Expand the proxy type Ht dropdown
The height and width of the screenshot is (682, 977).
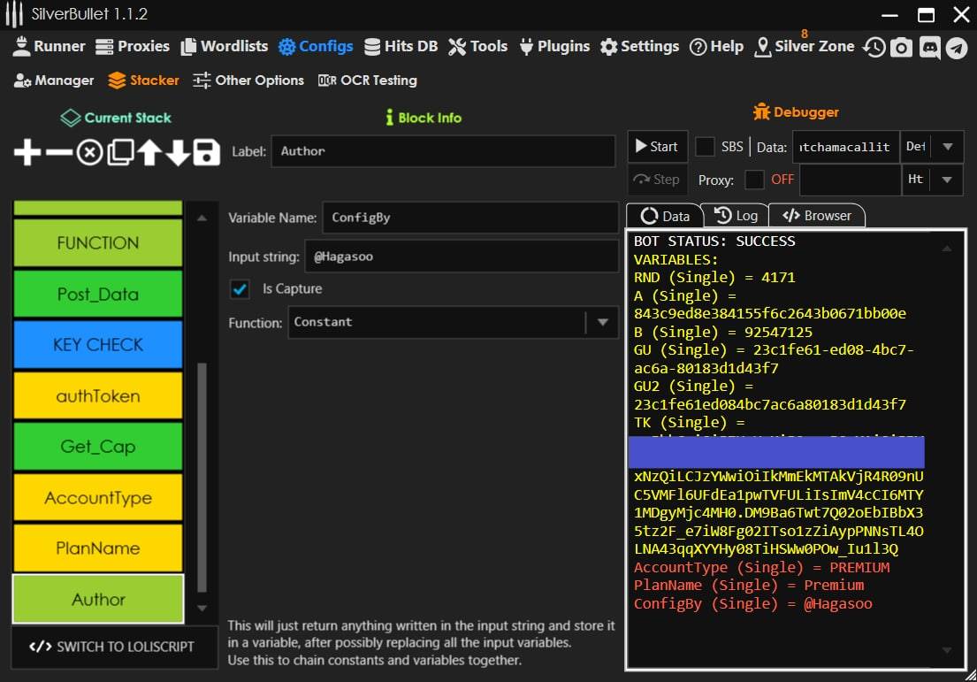click(x=947, y=180)
